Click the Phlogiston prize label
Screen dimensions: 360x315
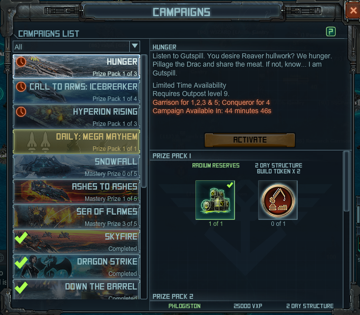[184, 306]
